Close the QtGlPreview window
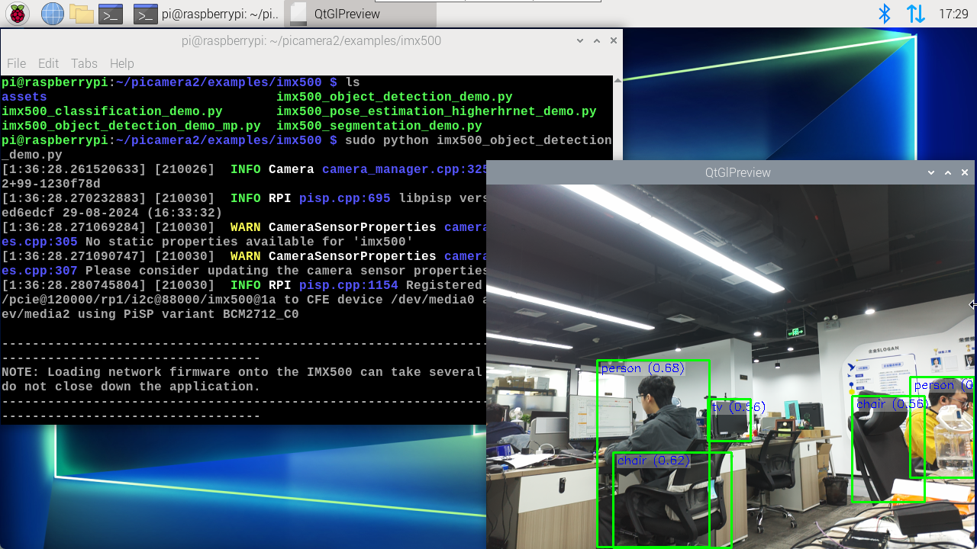 pos(965,172)
